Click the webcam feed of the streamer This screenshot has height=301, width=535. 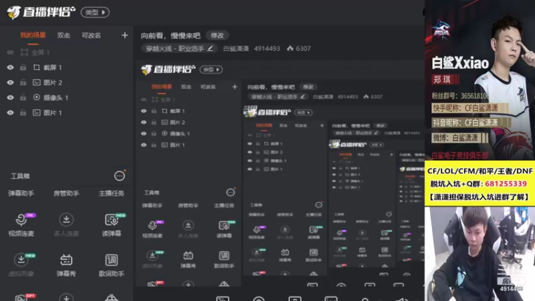[479, 254]
